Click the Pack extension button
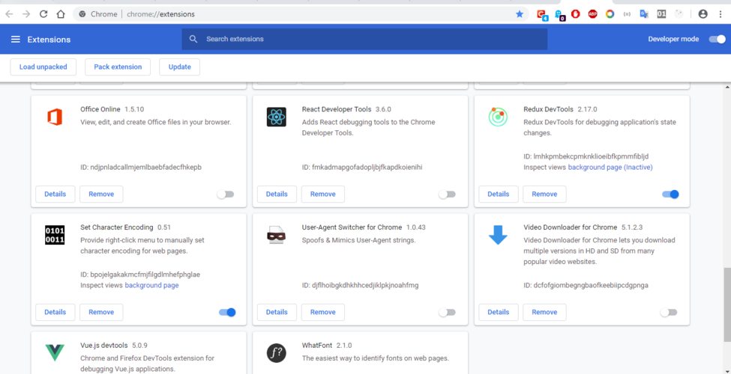The height and width of the screenshot is (374, 731). point(118,67)
